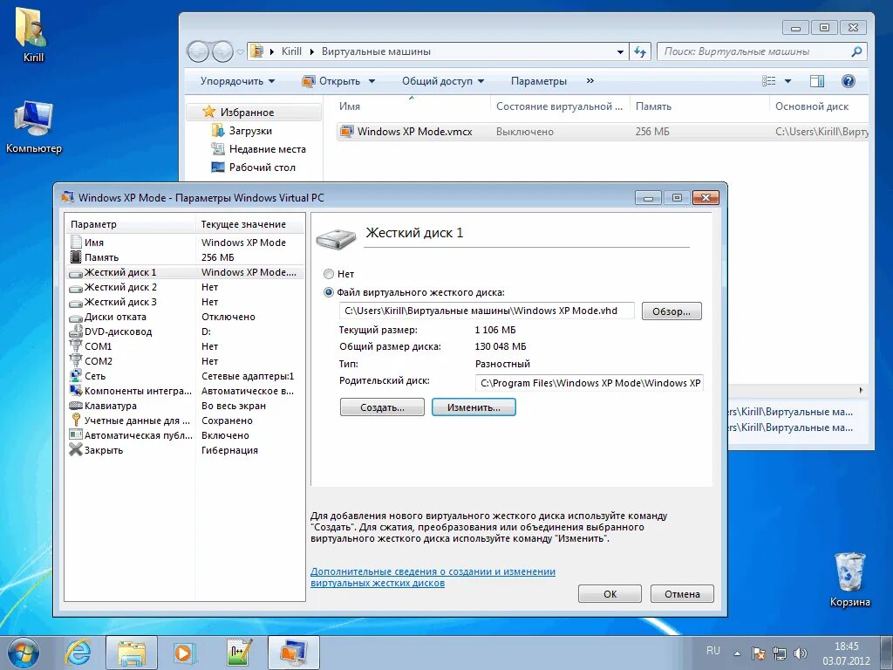The height and width of the screenshot is (670, 893).
Task: Click the Windows Start button
Action: [x=24, y=653]
